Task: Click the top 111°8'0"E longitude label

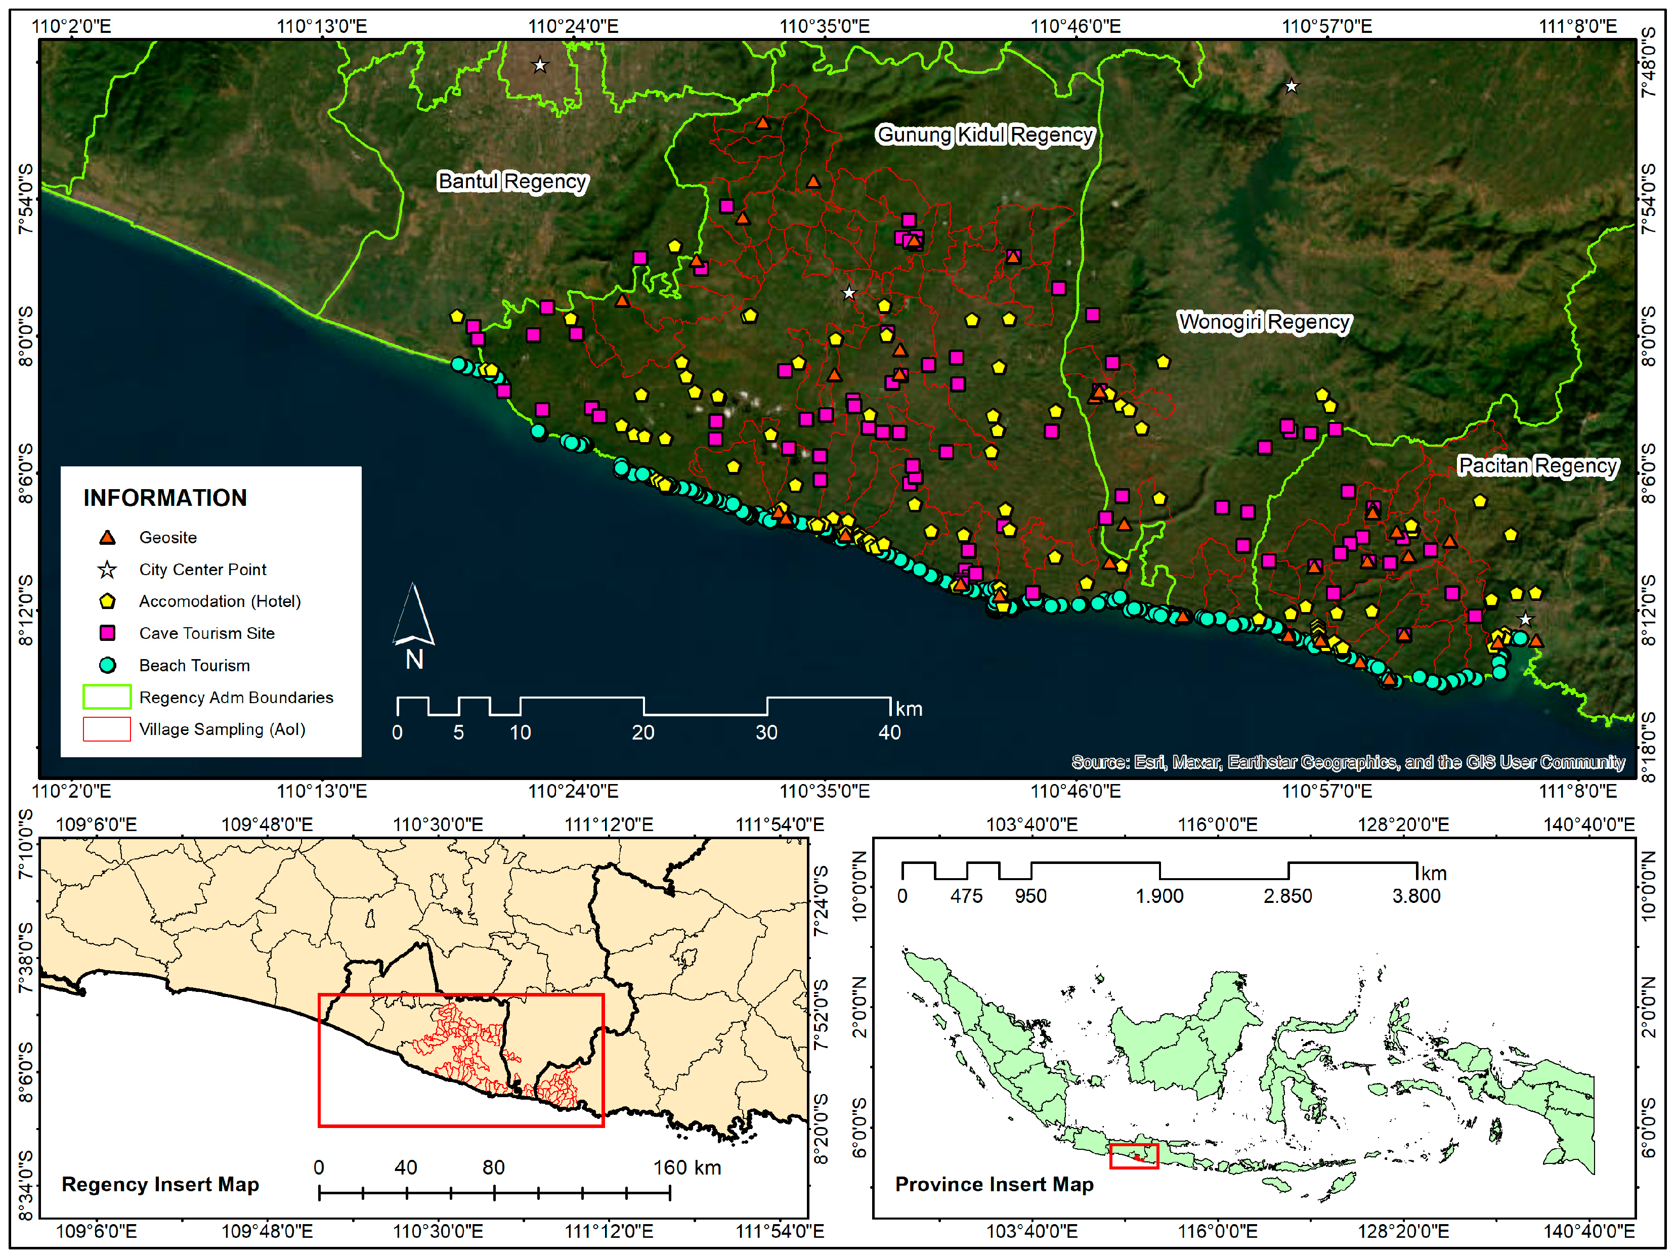Action: coord(1577,26)
